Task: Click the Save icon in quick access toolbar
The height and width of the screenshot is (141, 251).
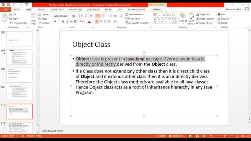Action: (9, 5)
